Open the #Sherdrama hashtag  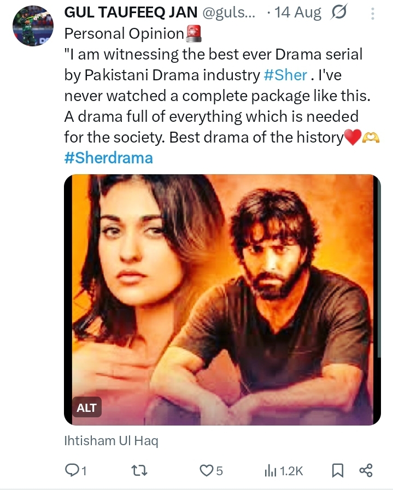[x=108, y=158]
